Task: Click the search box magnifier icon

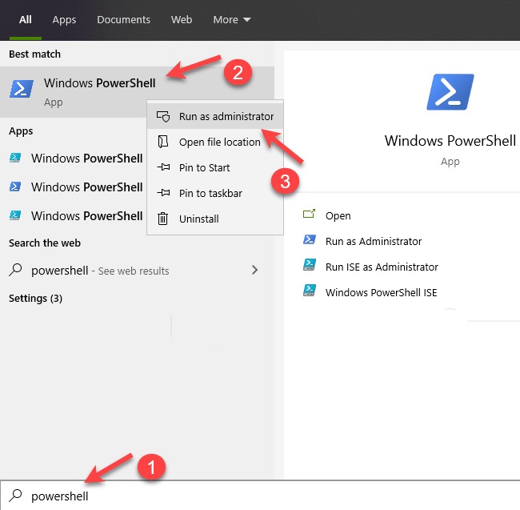Action: (15, 496)
